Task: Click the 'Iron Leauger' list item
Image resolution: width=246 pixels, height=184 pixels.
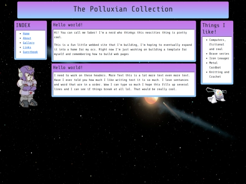Action: click(219, 58)
